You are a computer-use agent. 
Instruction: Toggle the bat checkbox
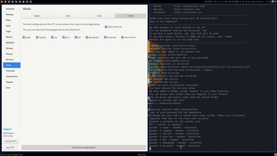pos(76,37)
